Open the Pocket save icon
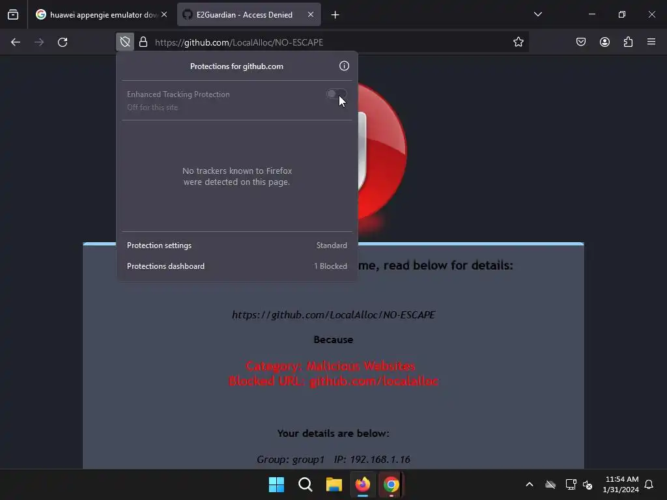667x500 pixels. click(580, 42)
